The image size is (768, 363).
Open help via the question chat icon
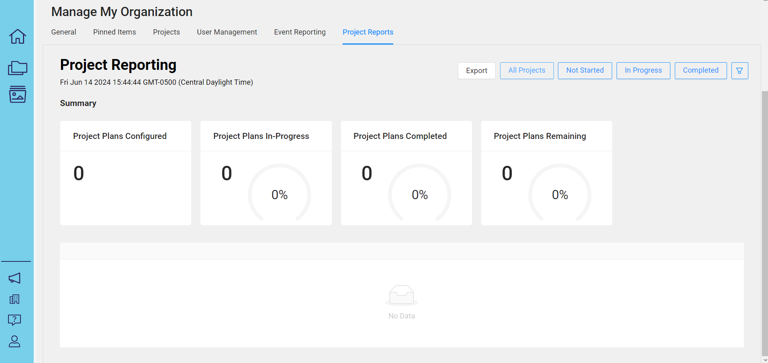tap(14, 320)
